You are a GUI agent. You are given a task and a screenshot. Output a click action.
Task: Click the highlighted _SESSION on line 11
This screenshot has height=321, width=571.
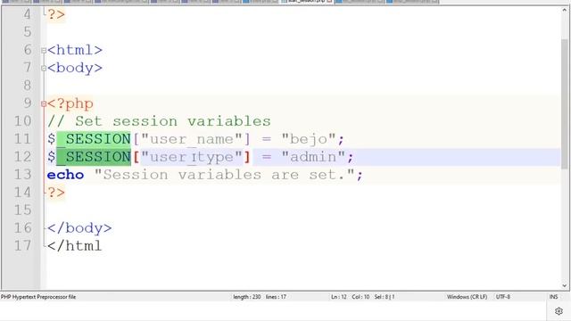[x=94, y=139]
